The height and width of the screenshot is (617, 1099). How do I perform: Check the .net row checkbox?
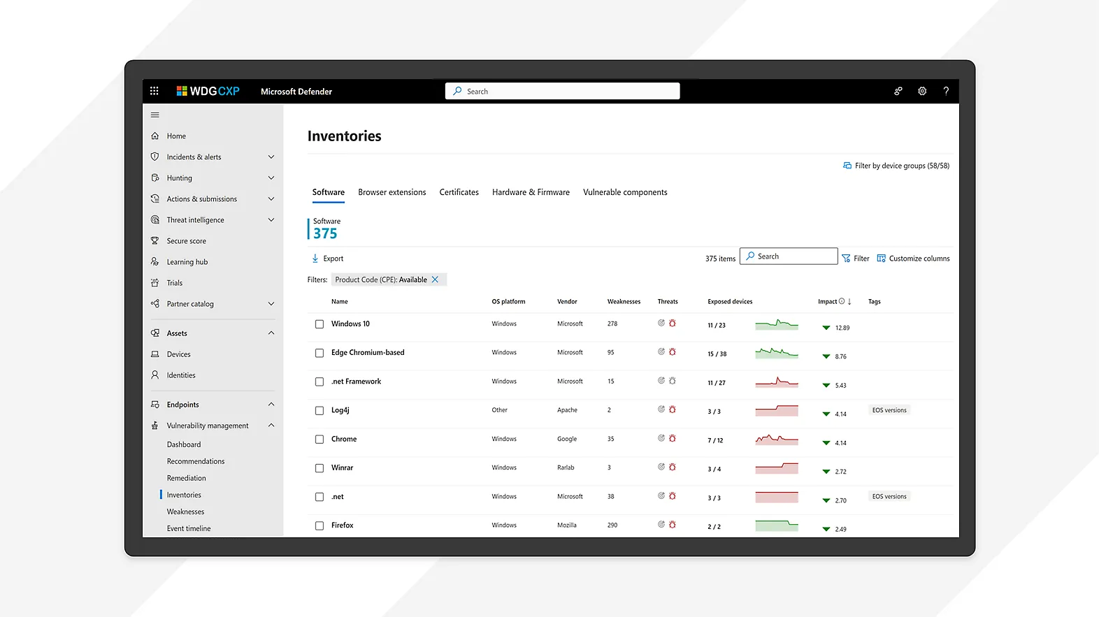pos(319,497)
